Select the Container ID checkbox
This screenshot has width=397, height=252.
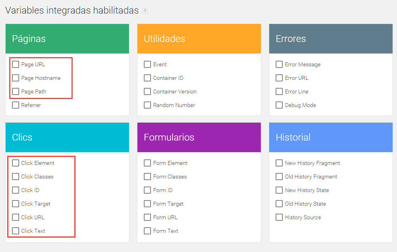point(147,78)
